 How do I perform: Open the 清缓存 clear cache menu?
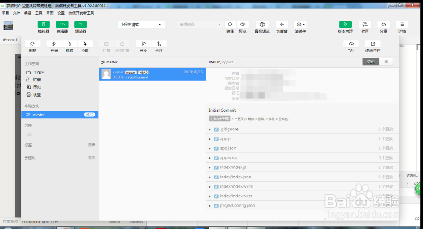[300, 24]
